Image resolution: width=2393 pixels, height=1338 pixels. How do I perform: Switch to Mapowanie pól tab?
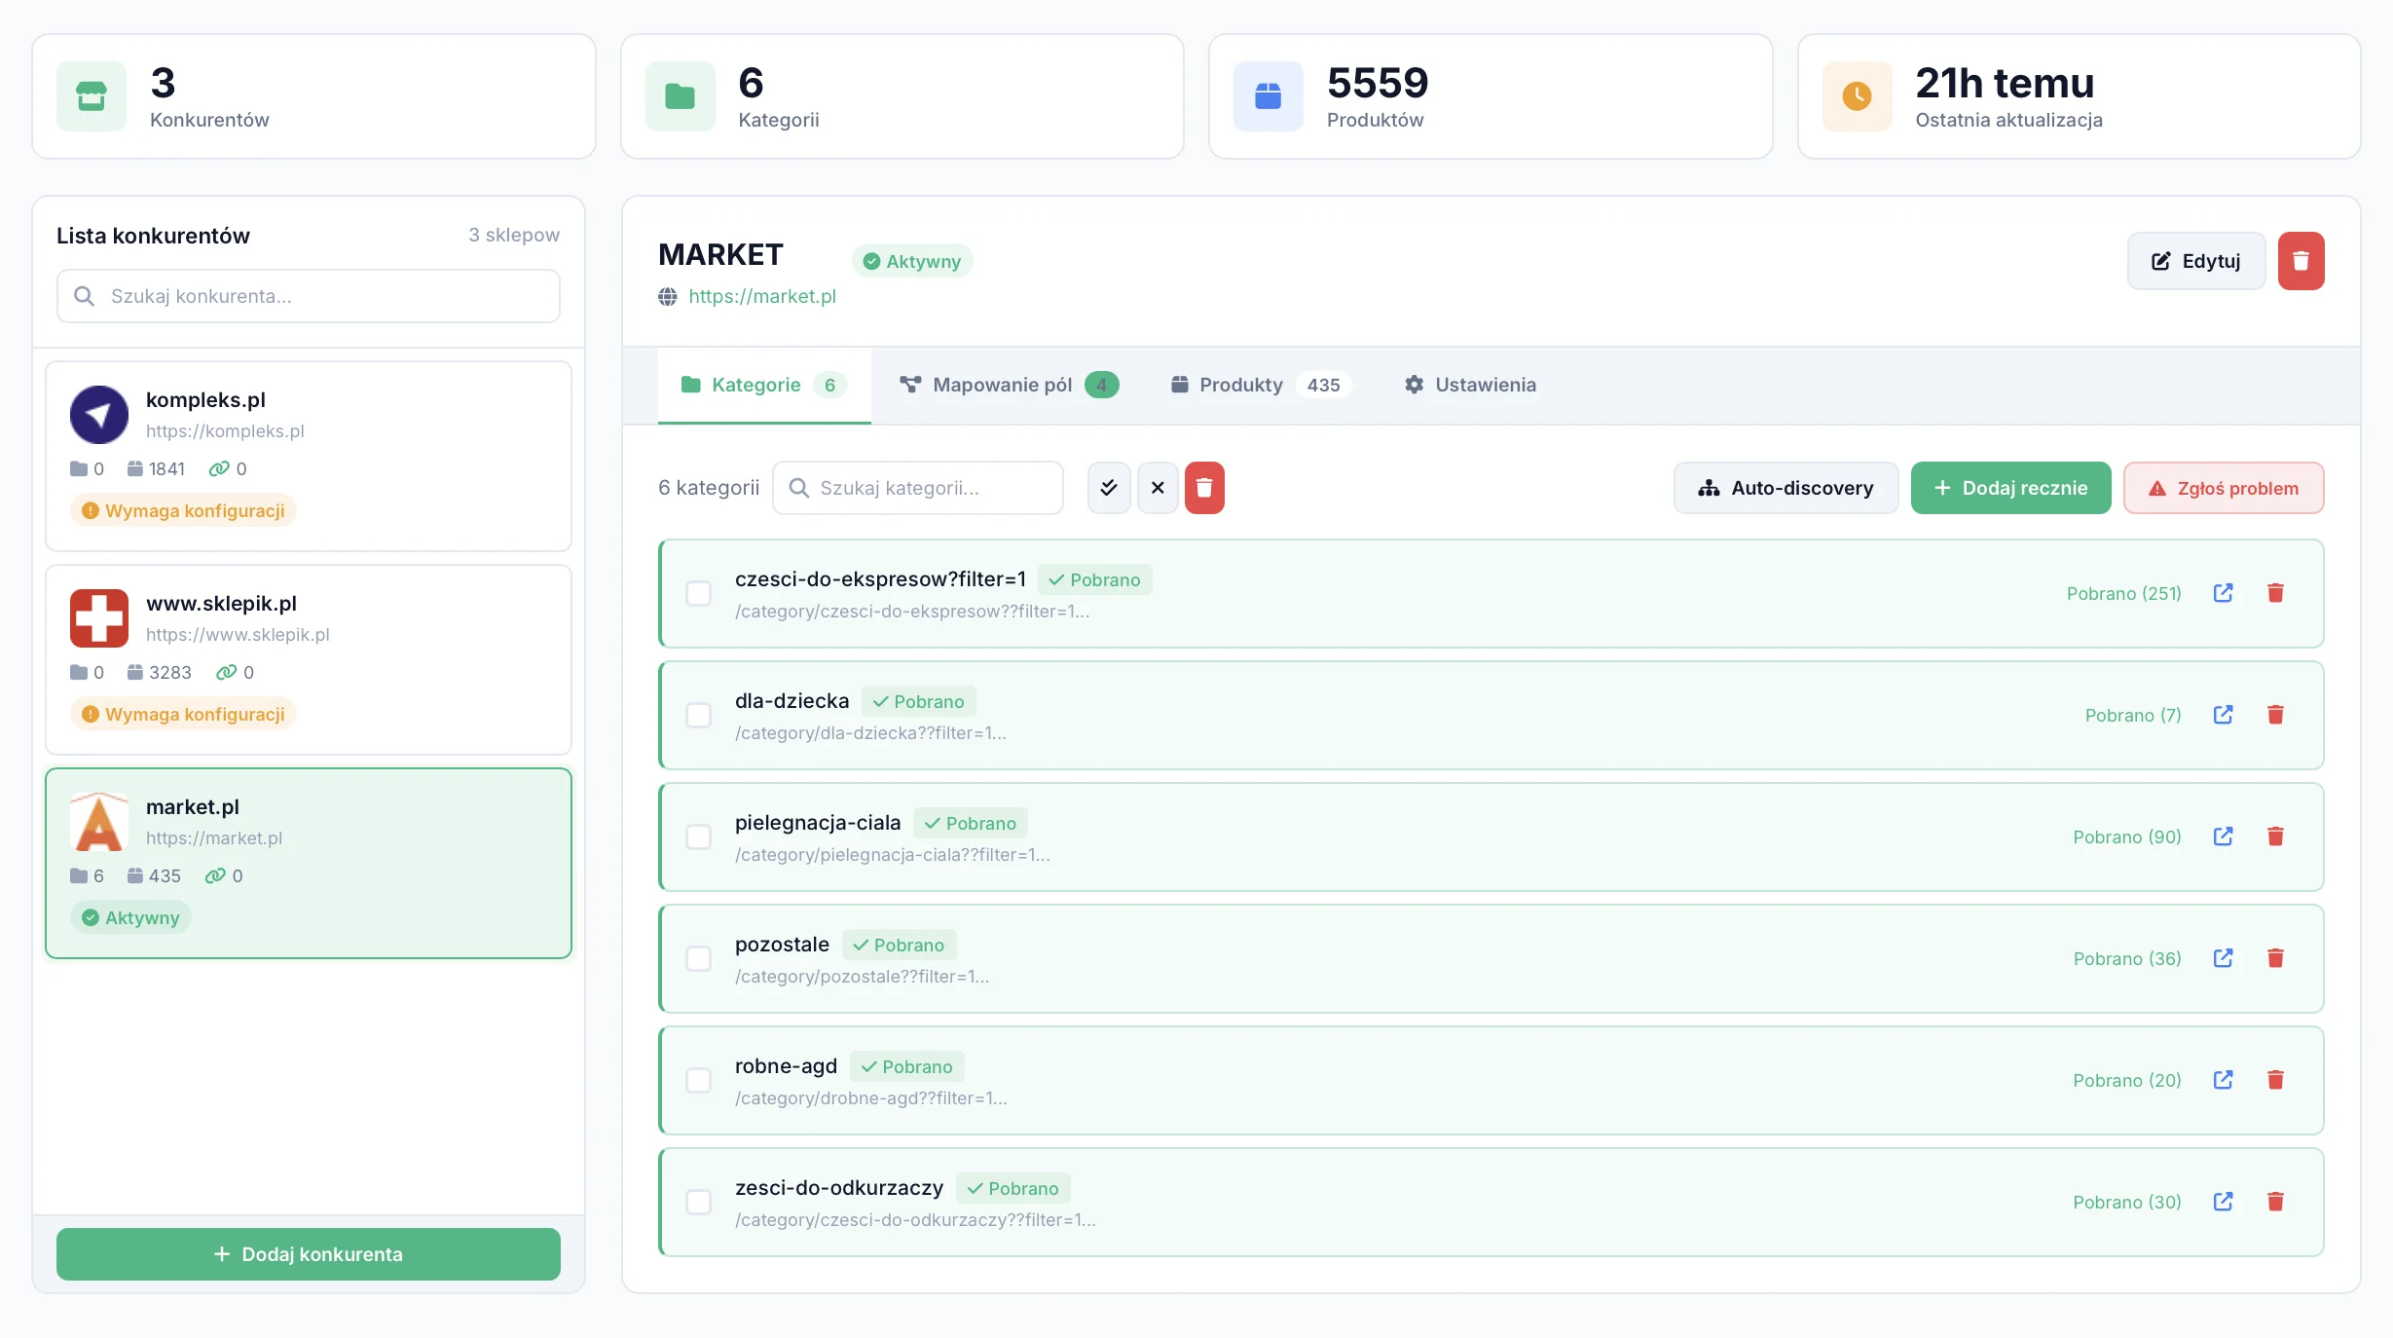(1008, 385)
